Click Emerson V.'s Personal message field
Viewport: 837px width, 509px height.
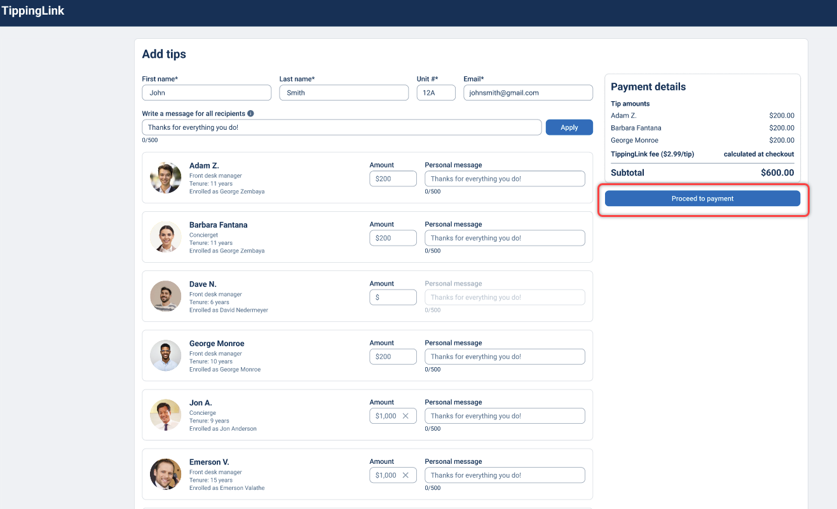(x=505, y=475)
